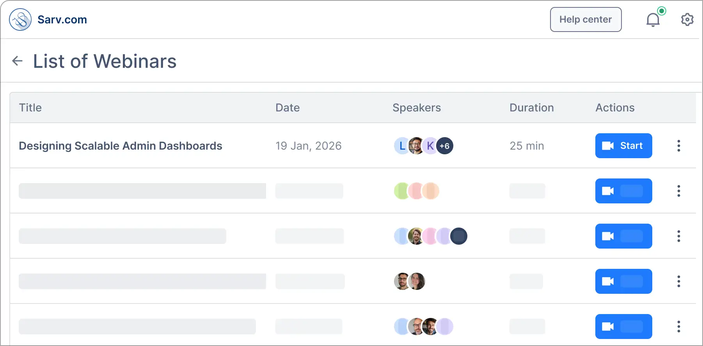The height and width of the screenshot is (346, 703).
Task: Click the video camera button in the fourth row
Action: coord(623,281)
